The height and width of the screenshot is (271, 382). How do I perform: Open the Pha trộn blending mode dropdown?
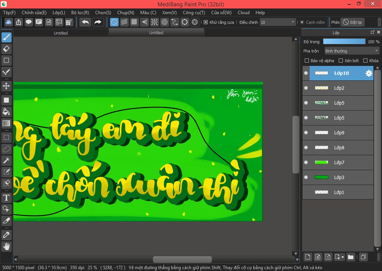[351, 51]
